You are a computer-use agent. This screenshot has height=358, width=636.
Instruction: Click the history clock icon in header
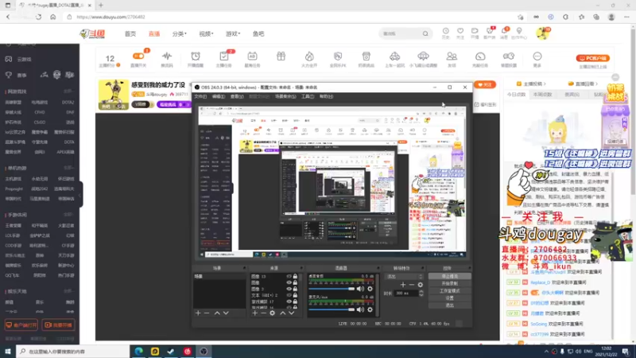click(446, 31)
